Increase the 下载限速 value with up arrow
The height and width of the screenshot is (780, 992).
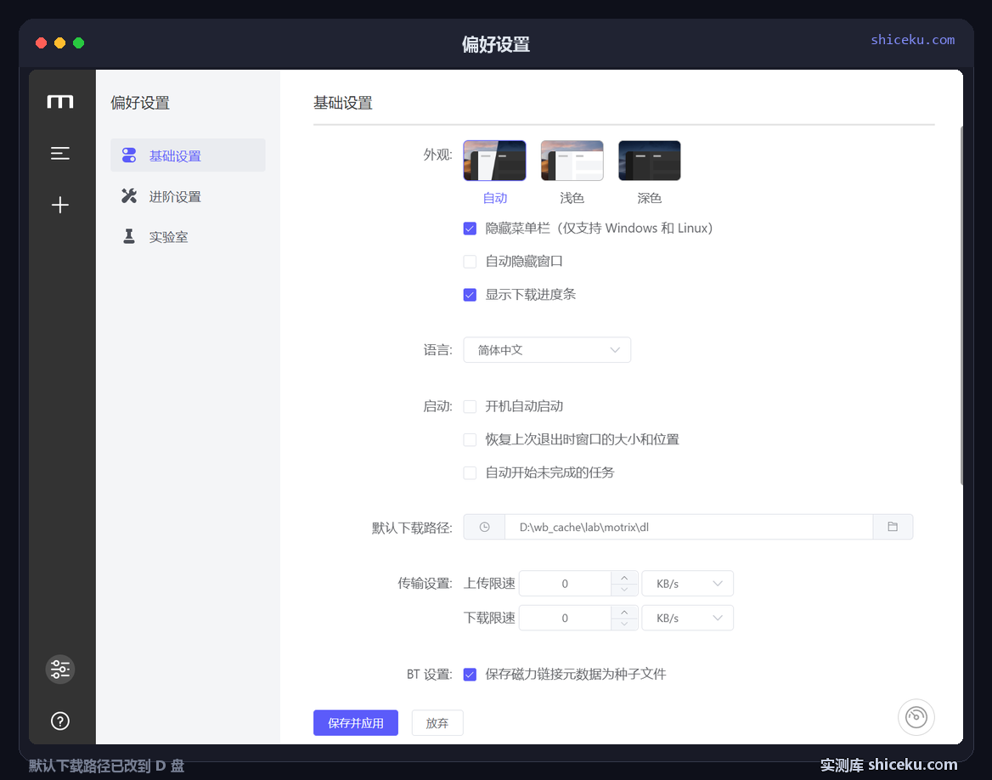pos(624,612)
